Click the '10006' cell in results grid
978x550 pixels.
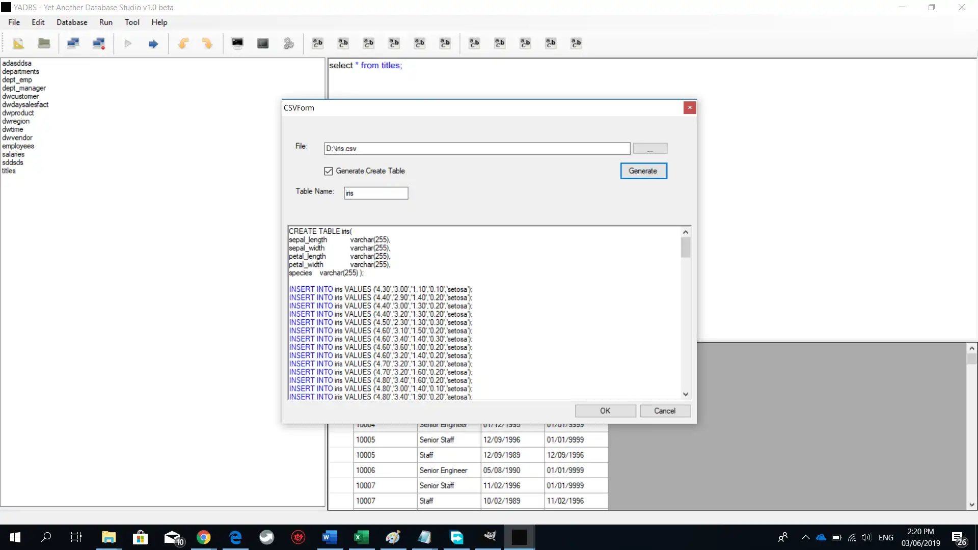[x=385, y=471]
